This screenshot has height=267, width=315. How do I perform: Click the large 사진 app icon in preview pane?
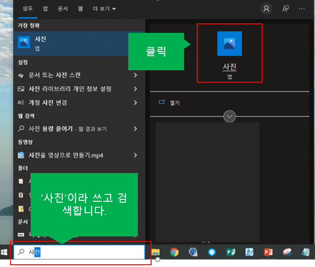[230, 43]
